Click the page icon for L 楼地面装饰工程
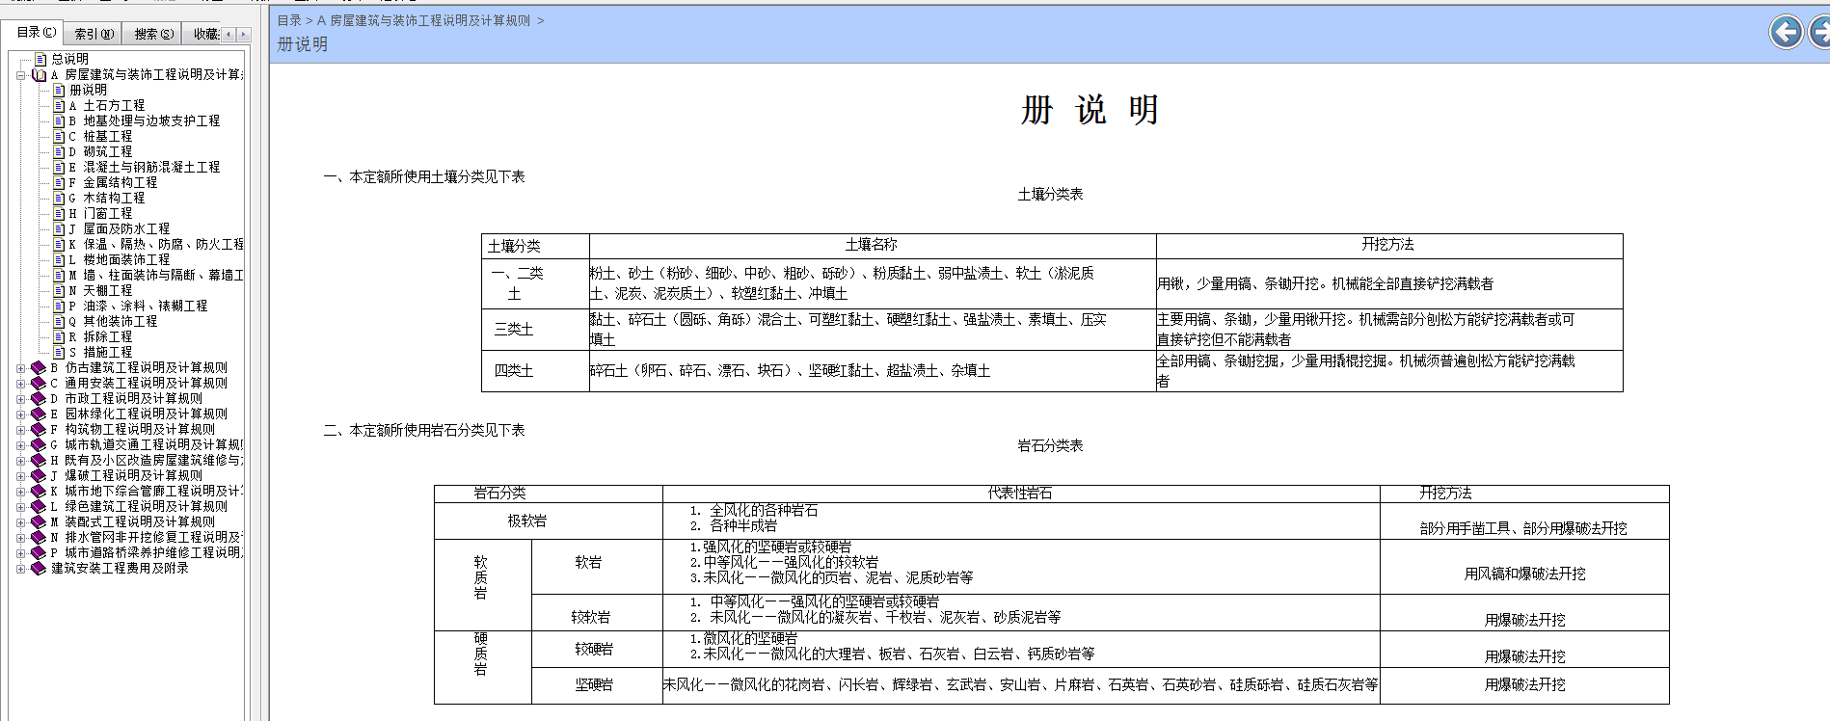The height and width of the screenshot is (721, 1830). pos(59,259)
